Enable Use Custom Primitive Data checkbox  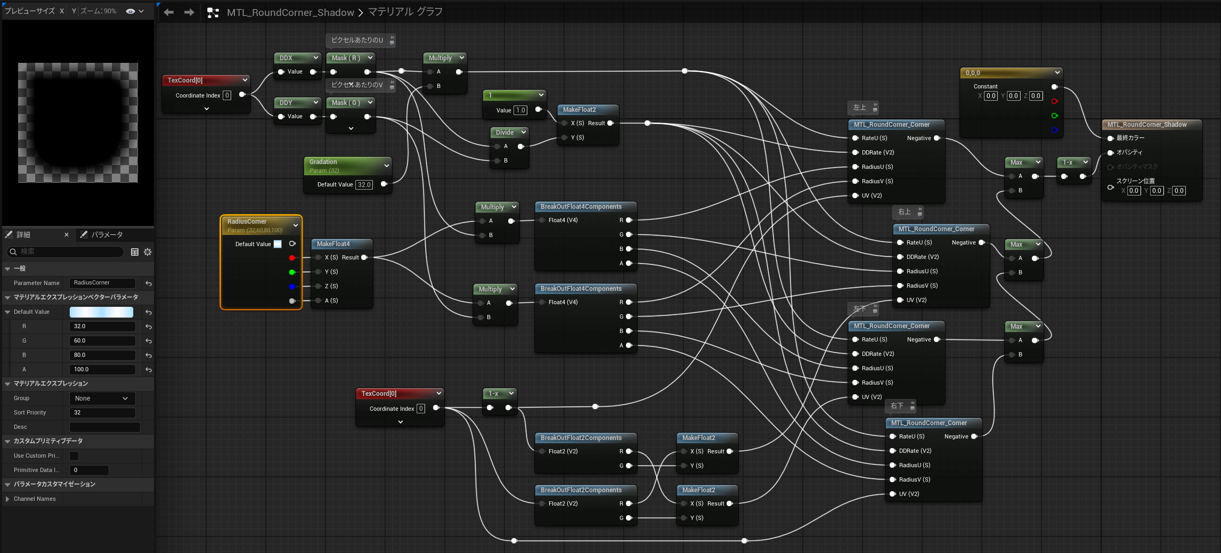pos(74,456)
